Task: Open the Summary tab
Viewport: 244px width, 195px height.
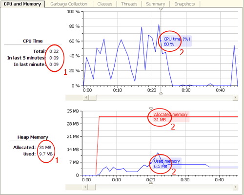Action: (156, 4)
